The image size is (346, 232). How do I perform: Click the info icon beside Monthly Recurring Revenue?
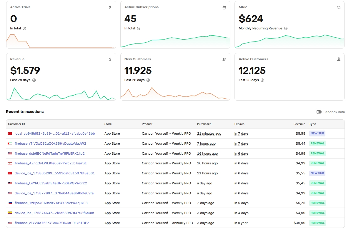click(x=286, y=28)
